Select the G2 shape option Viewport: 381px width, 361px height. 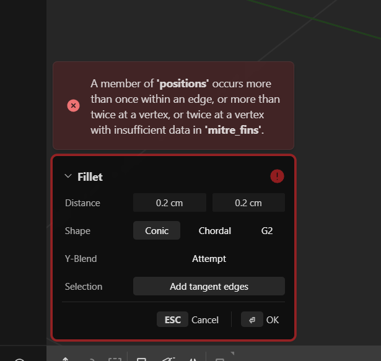click(267, 230)
